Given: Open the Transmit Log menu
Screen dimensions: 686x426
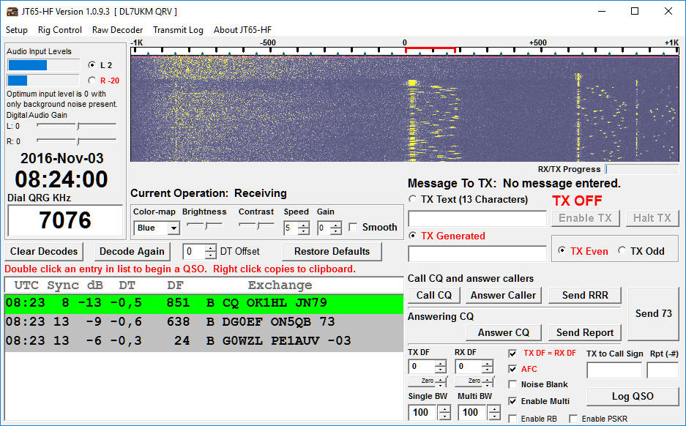Looking at the screenshot, I should pos(178,30).
